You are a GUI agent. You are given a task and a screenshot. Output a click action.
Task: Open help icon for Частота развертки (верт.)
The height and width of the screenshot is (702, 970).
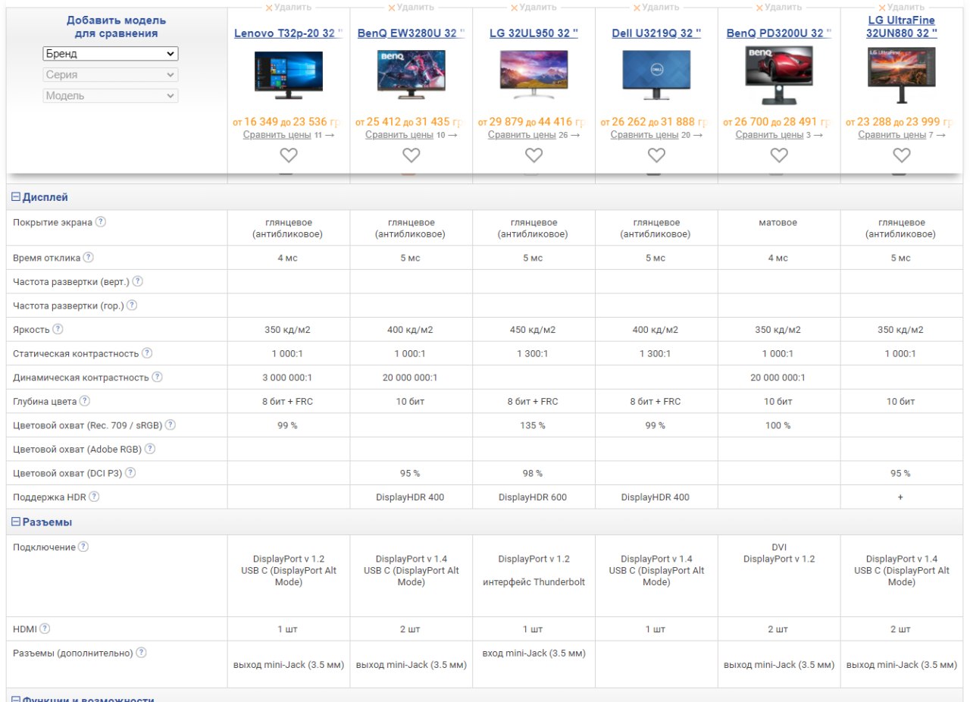[138, 281]
